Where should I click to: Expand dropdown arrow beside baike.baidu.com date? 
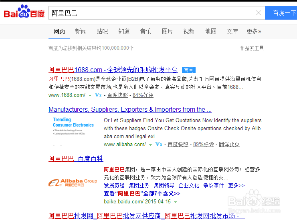pos(176,202)
